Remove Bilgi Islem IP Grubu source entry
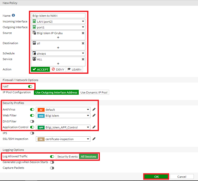This screenshot has height=181, width=198. (x=83, y=33)
